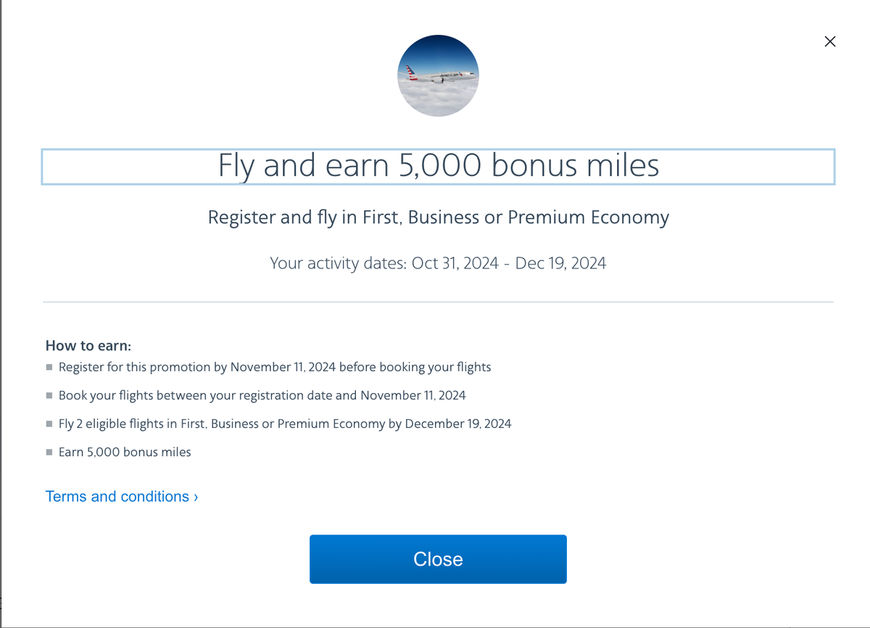Click the square bullet beside the Register step
This screenshot has width=870, height=628.
coord(50,367)
